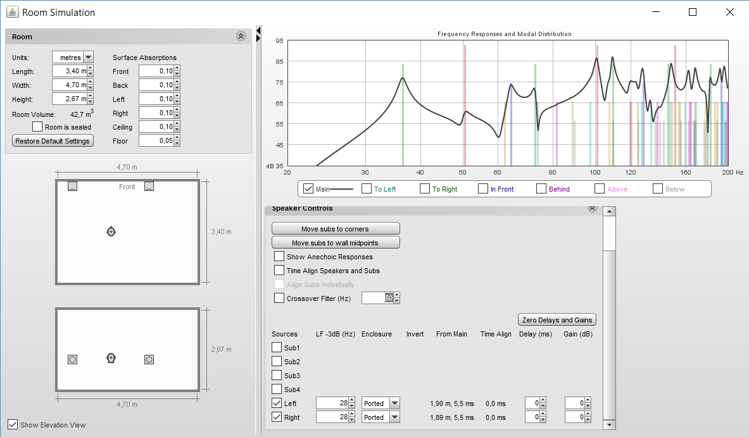The height and width of the screenshot is (437, 749).
Task: Click Zero Delays and Gains button
Action: coord(557,320)
